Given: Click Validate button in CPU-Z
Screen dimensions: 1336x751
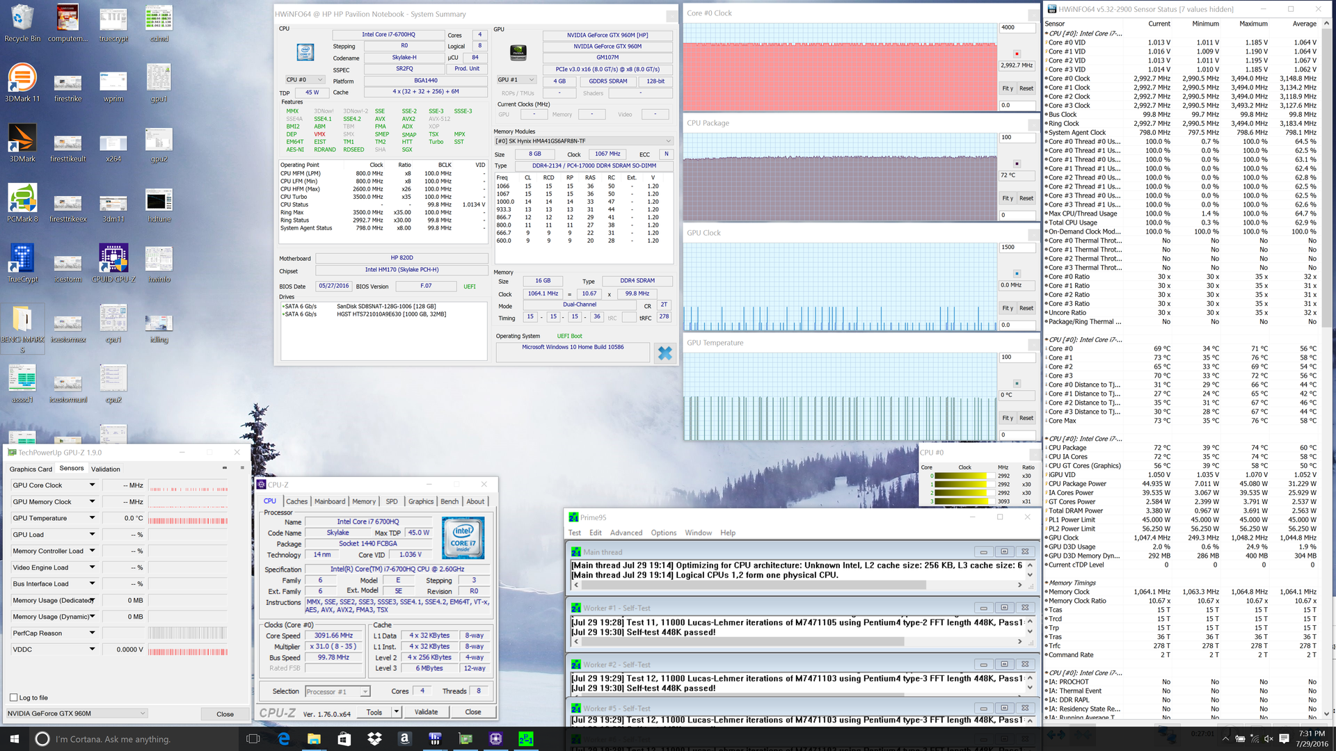Looking at the screenshot, I should click(x=426, y=712).
